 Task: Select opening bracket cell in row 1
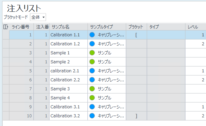point(136,35)
